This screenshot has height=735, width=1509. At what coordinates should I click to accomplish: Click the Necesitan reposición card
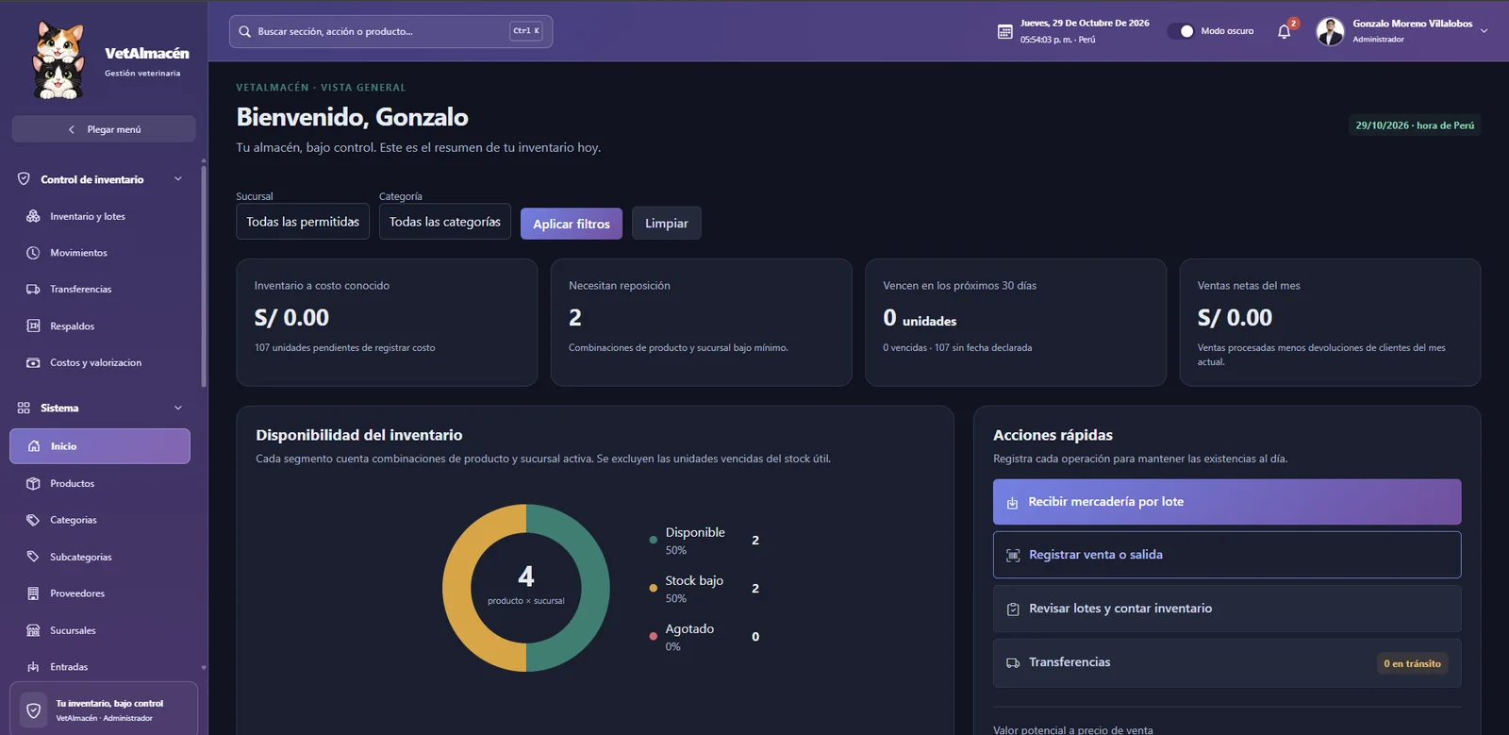click(701, 323)
